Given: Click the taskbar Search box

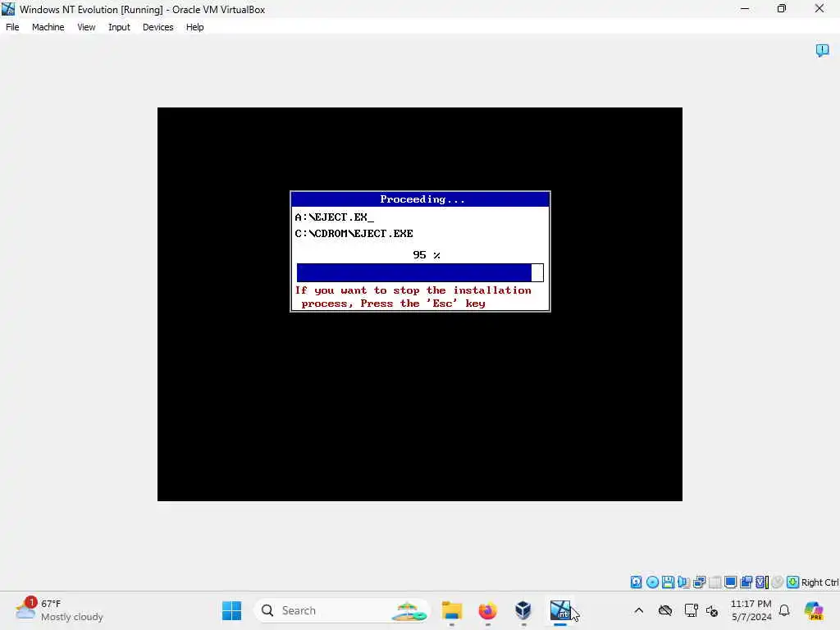Looking at the screenshot, I should coord(342,610).
